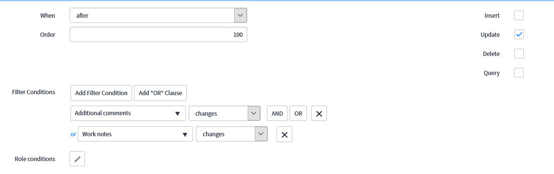Image resolution: width=554 pixels, height=174 pixels.
Task: Remove the Additional comments condition with X
Action: [x=319, y=114]
